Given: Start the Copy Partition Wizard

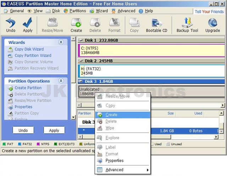Looking at the screenshot, I should 29,55.
